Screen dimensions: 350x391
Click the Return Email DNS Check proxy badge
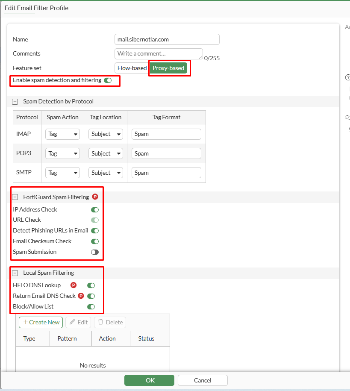(x=81, y=296)
